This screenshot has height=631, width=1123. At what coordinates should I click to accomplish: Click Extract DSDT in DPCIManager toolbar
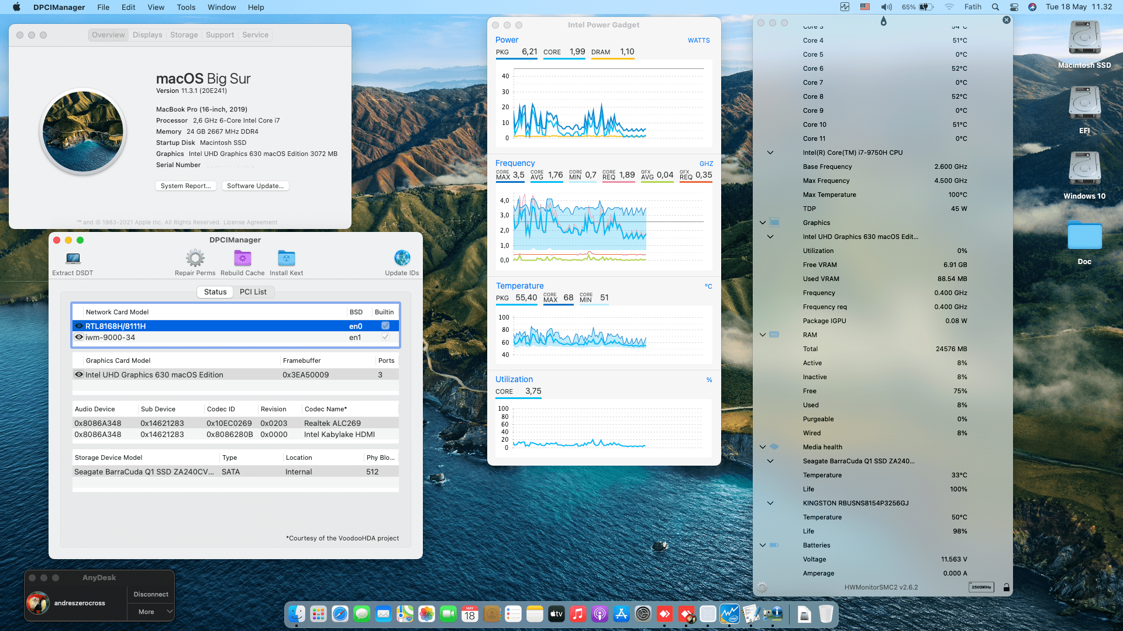tap(73, 263)
